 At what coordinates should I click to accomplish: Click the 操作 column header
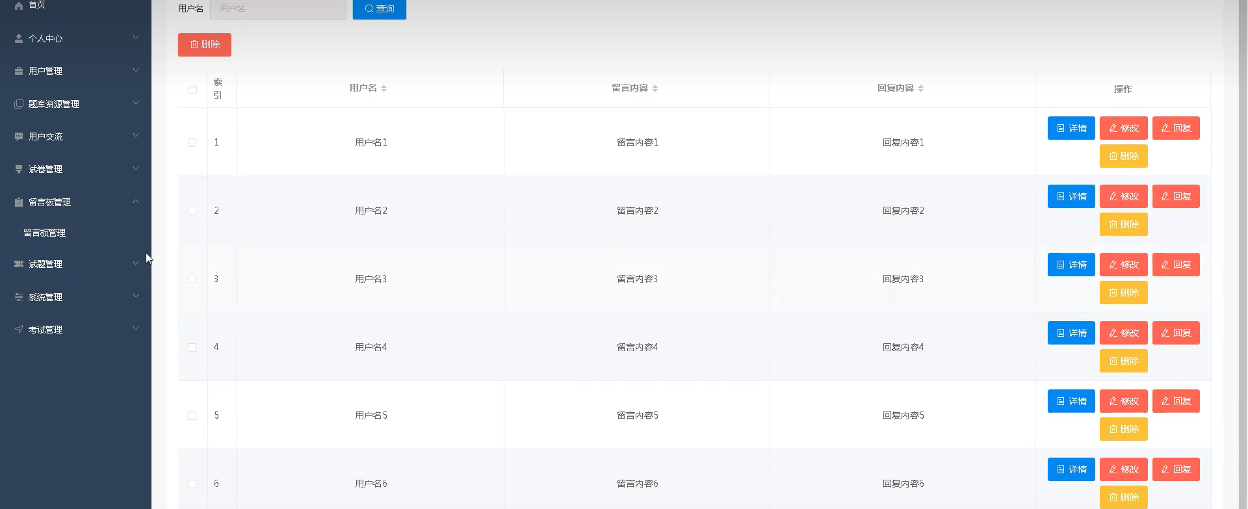[1123, 89]
